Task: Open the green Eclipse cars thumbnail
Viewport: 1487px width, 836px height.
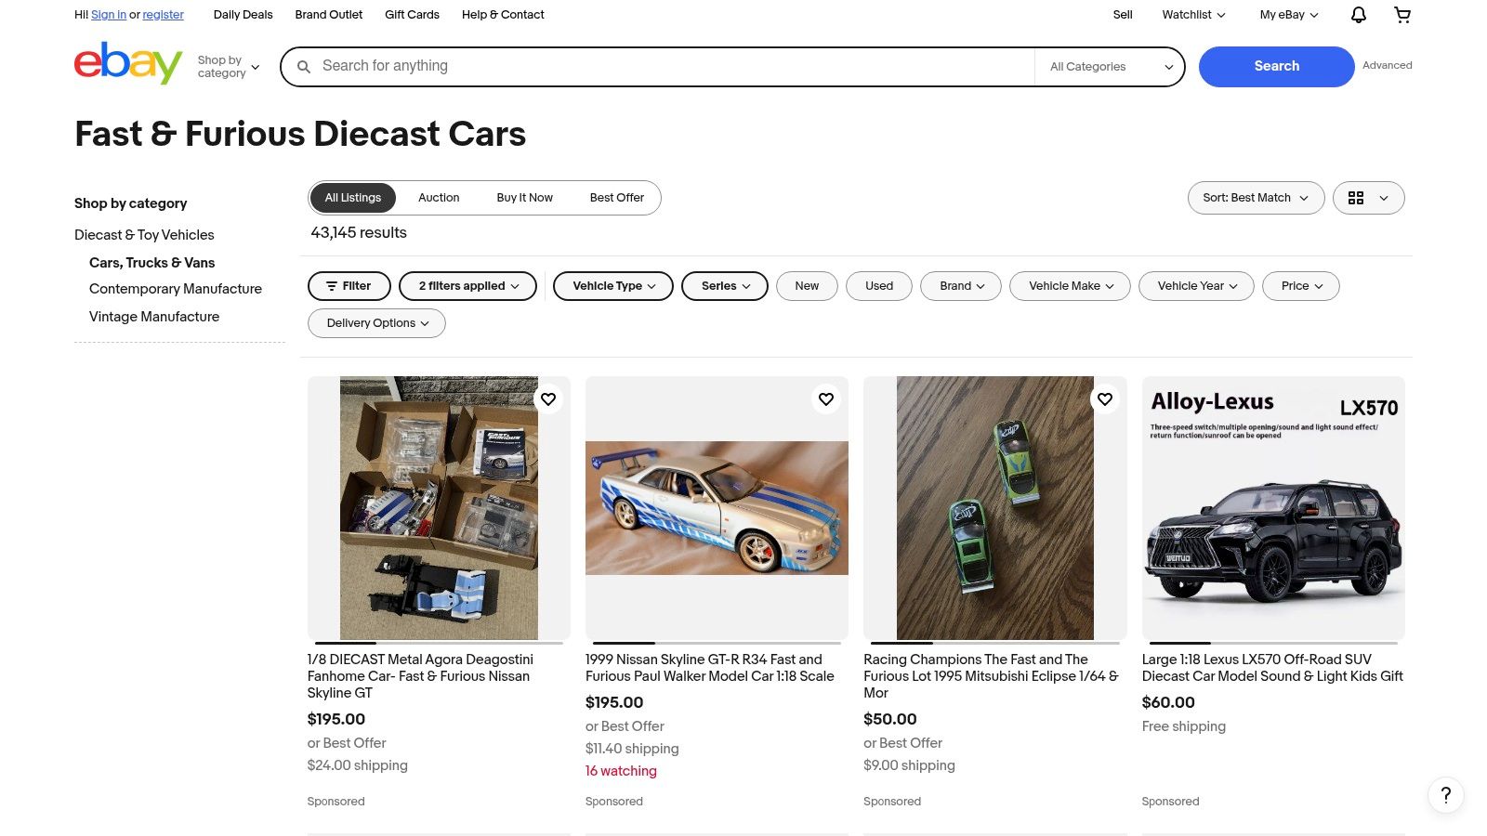Action: pyautogui.click(x=994, y=507)
